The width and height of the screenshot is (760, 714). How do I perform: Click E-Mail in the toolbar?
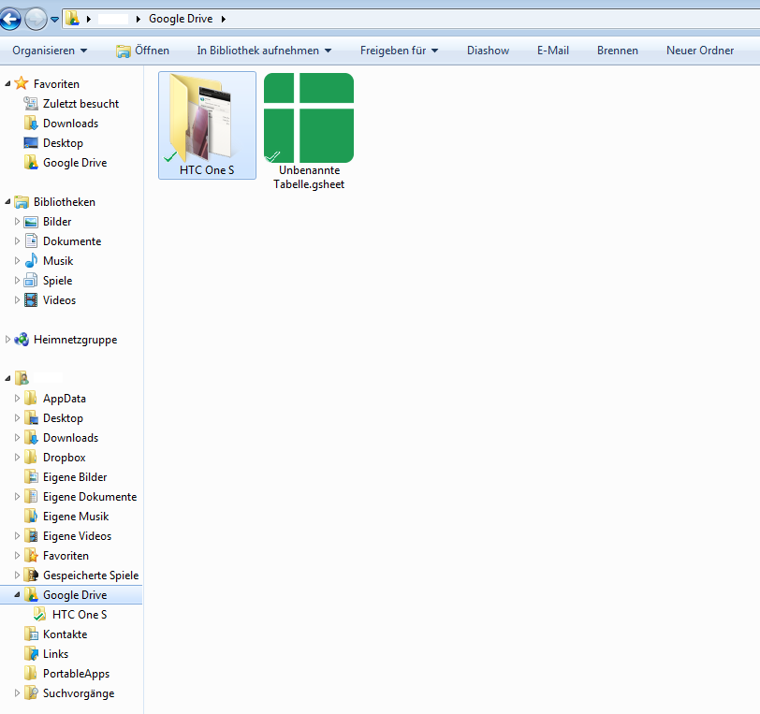click(553, 51)
